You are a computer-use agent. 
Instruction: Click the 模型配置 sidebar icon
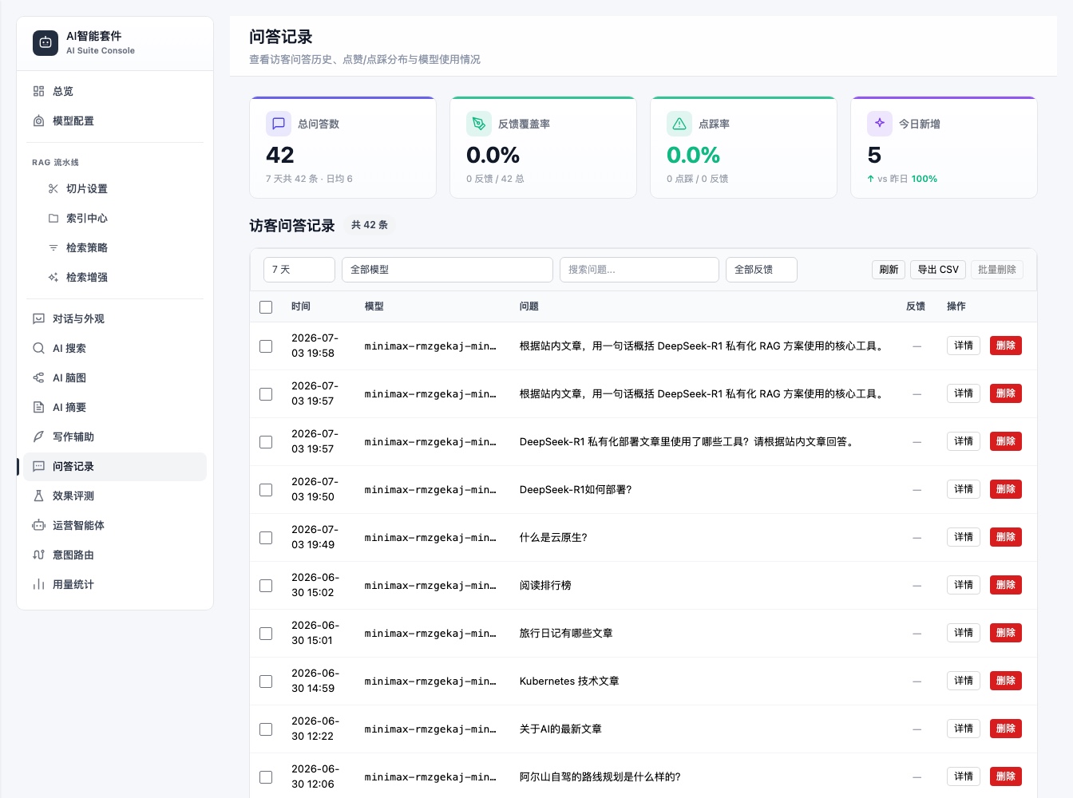coord(38,120)
